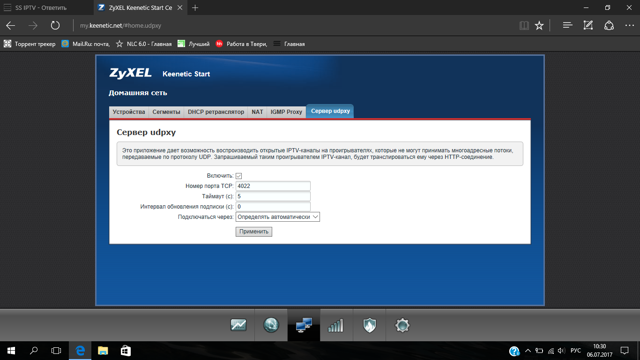Make a web note pen icon
The height and width of the screenshot is (360, 640).
coord(588,25)
